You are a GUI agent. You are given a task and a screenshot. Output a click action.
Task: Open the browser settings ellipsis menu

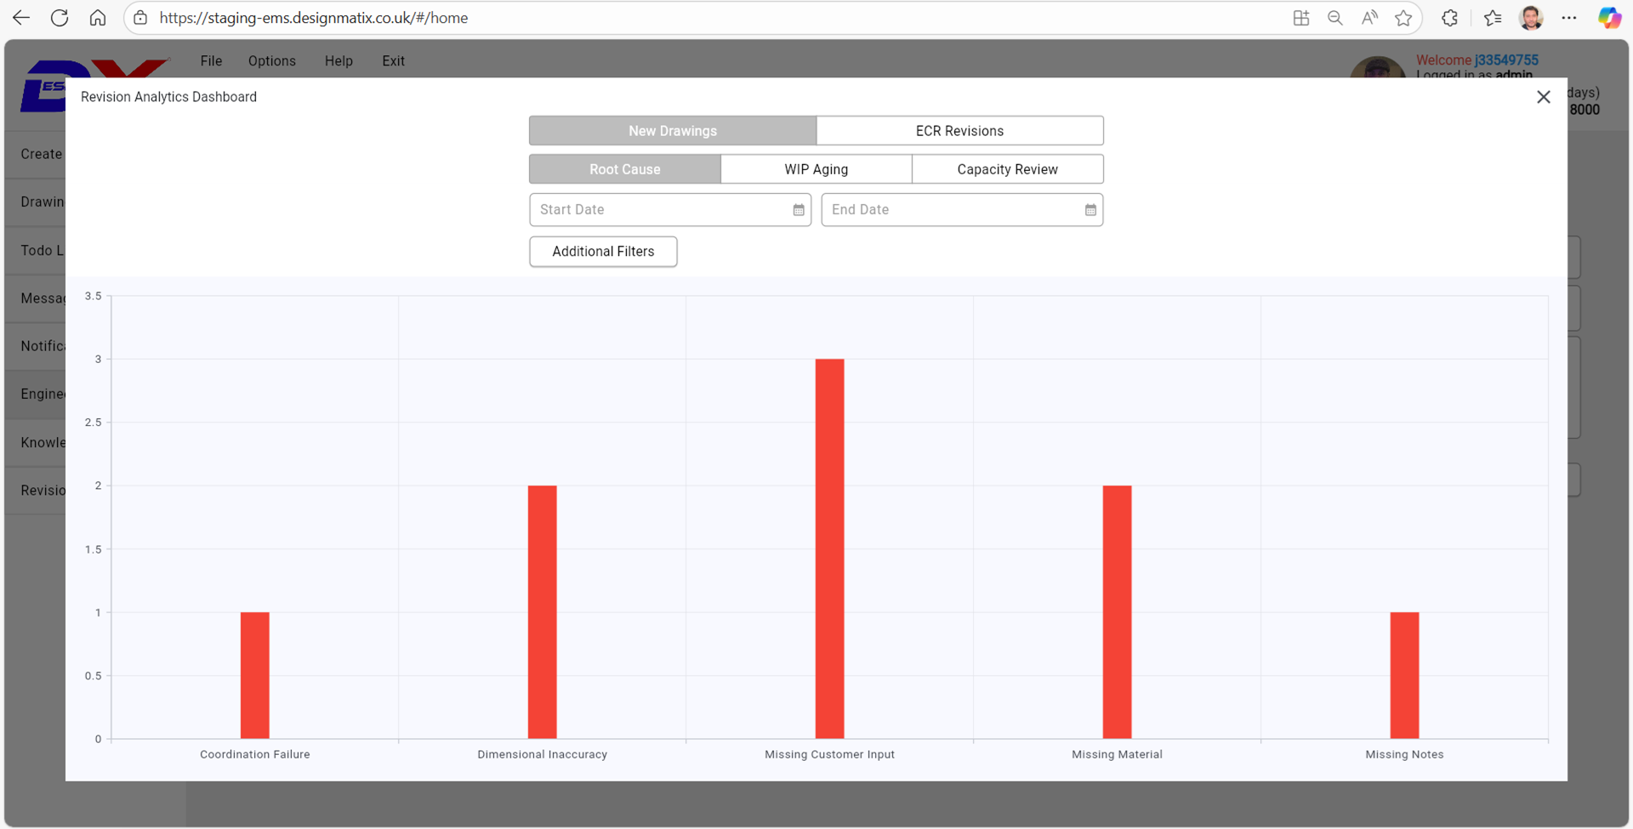coord(1569,18)
